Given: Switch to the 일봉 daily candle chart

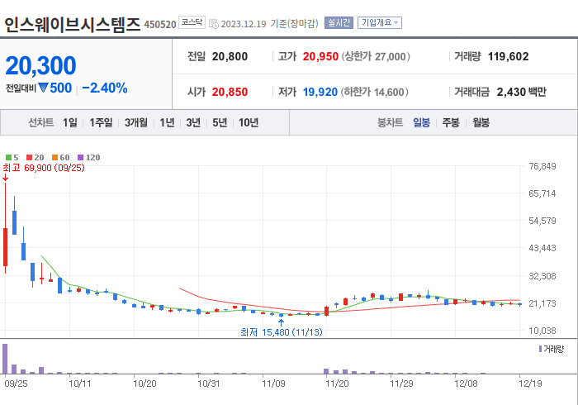Looking at the screenshot, I should pyautogui.click(x=421, y=122).
